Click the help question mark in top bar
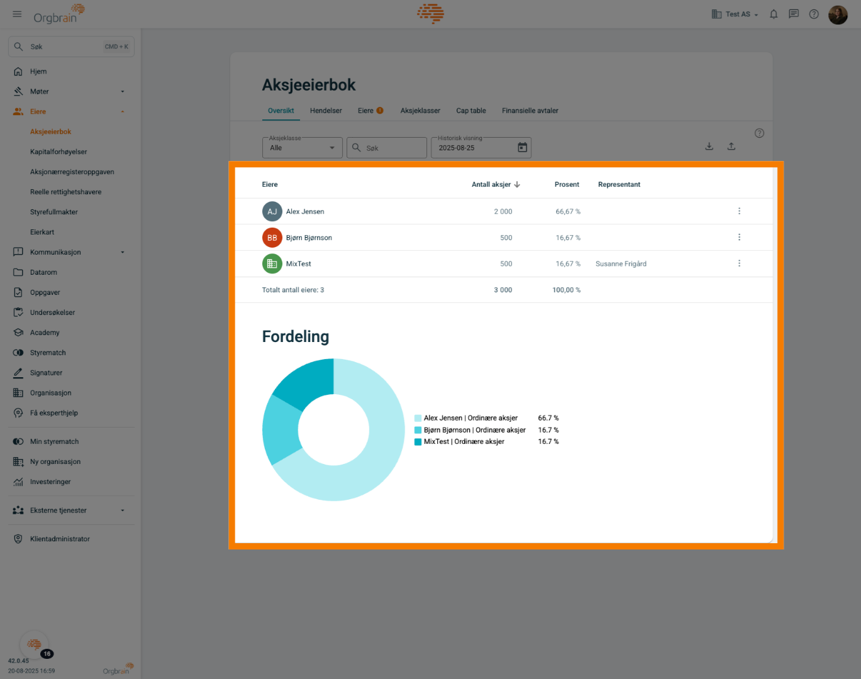 (x=814, y=14)
